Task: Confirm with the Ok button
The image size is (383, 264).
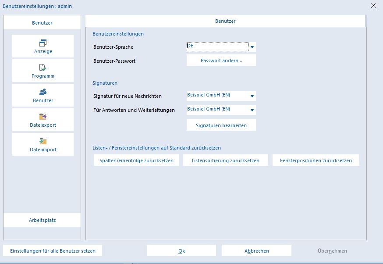Action: [181, 250]
